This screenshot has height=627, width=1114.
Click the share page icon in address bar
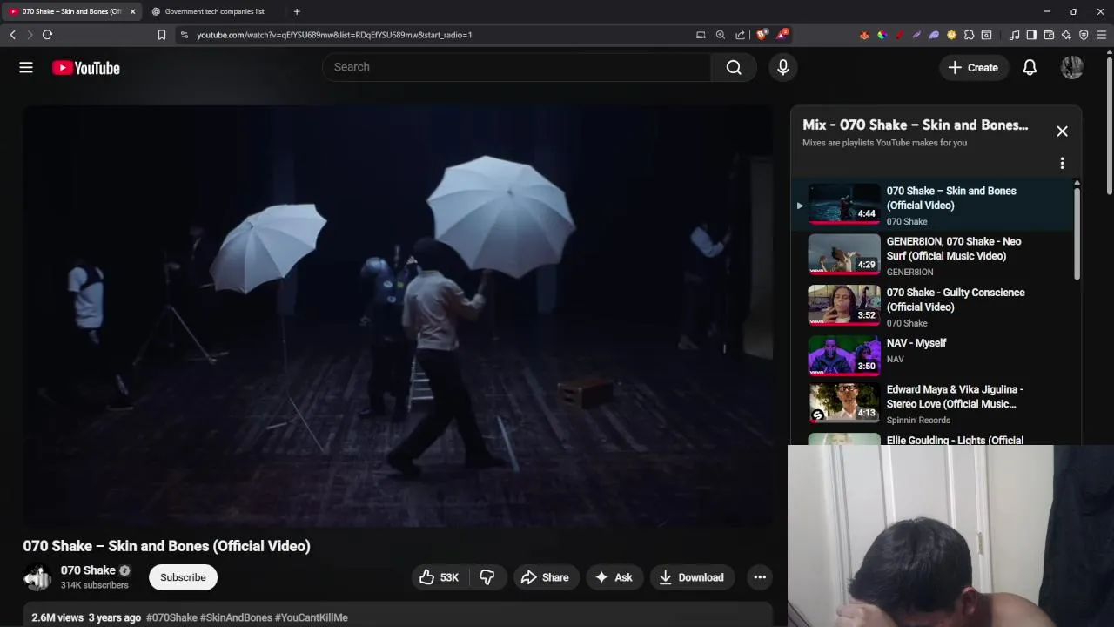740,35
